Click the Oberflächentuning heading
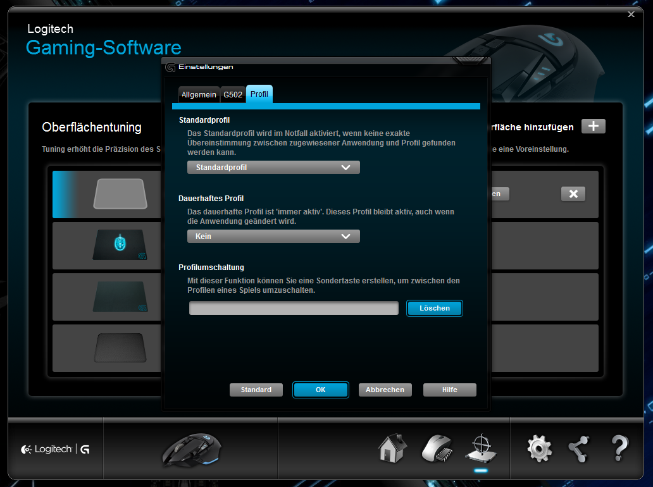 coord(92,127)
